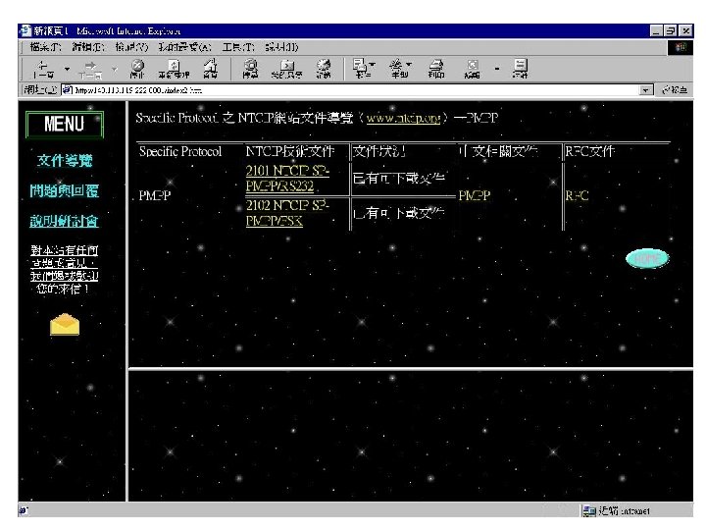Expand the Forward button history arrow
Viewport: 706px width, 530px height.
(115, 69)
